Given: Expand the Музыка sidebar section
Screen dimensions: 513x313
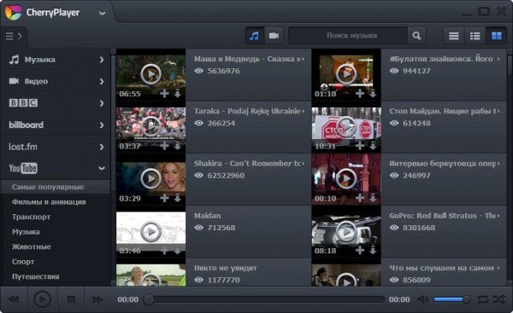Looking at the screenshot, I should [x=56, y=60].
